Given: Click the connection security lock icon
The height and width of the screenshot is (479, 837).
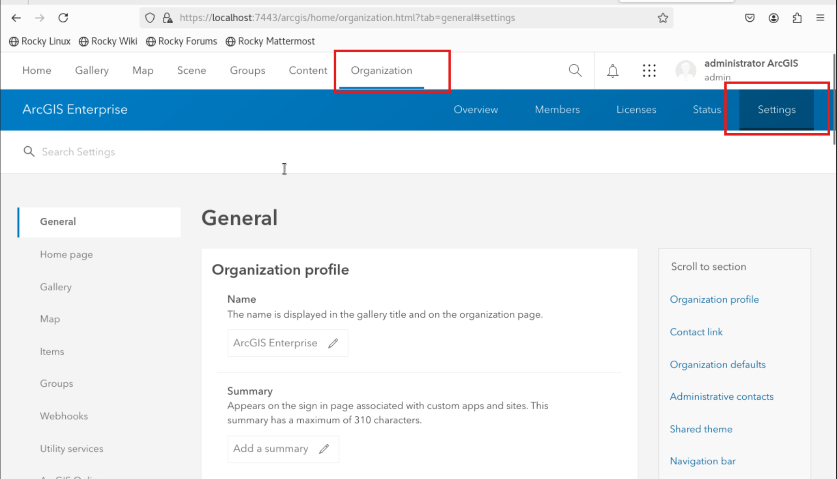Looking at the screenshot, I should [x=168, y=18].
